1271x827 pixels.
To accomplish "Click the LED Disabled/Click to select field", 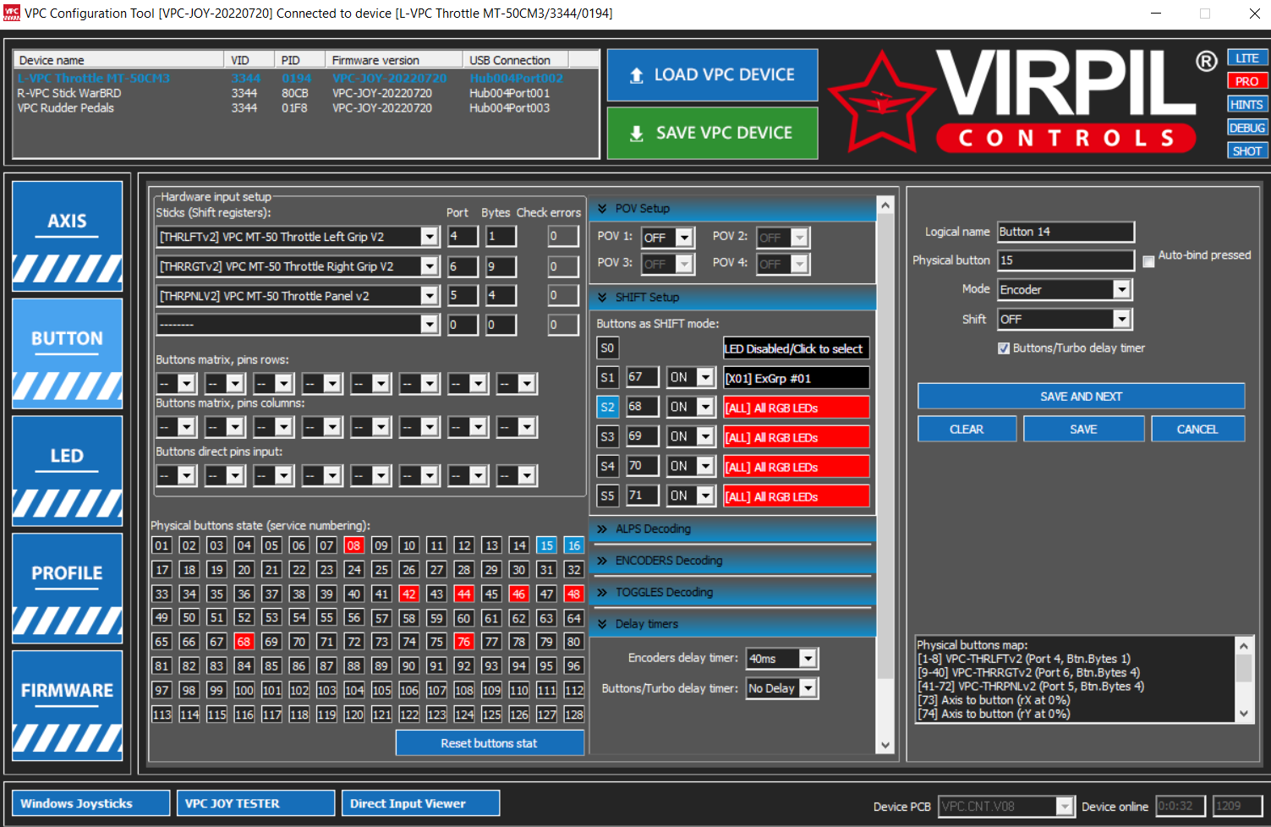I will click(796, 348).
